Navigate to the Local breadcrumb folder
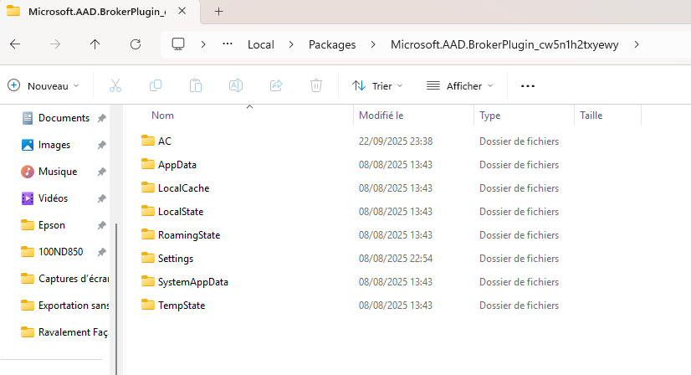 pos(261,44)
